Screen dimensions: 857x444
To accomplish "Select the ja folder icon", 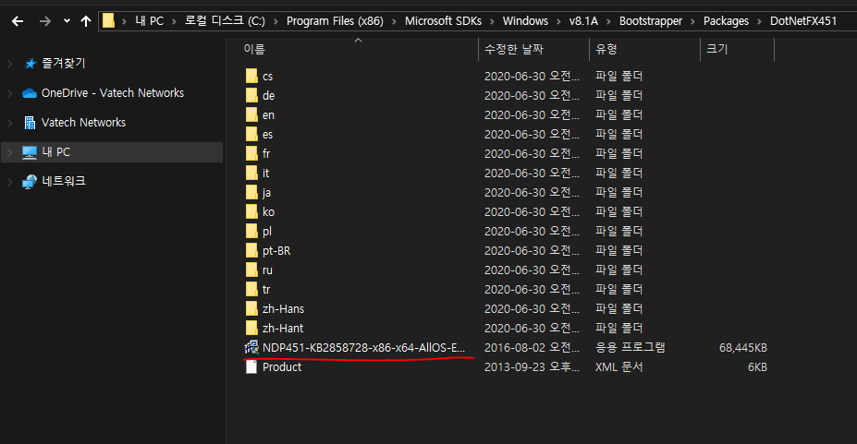I will click(x=251, y=192).
